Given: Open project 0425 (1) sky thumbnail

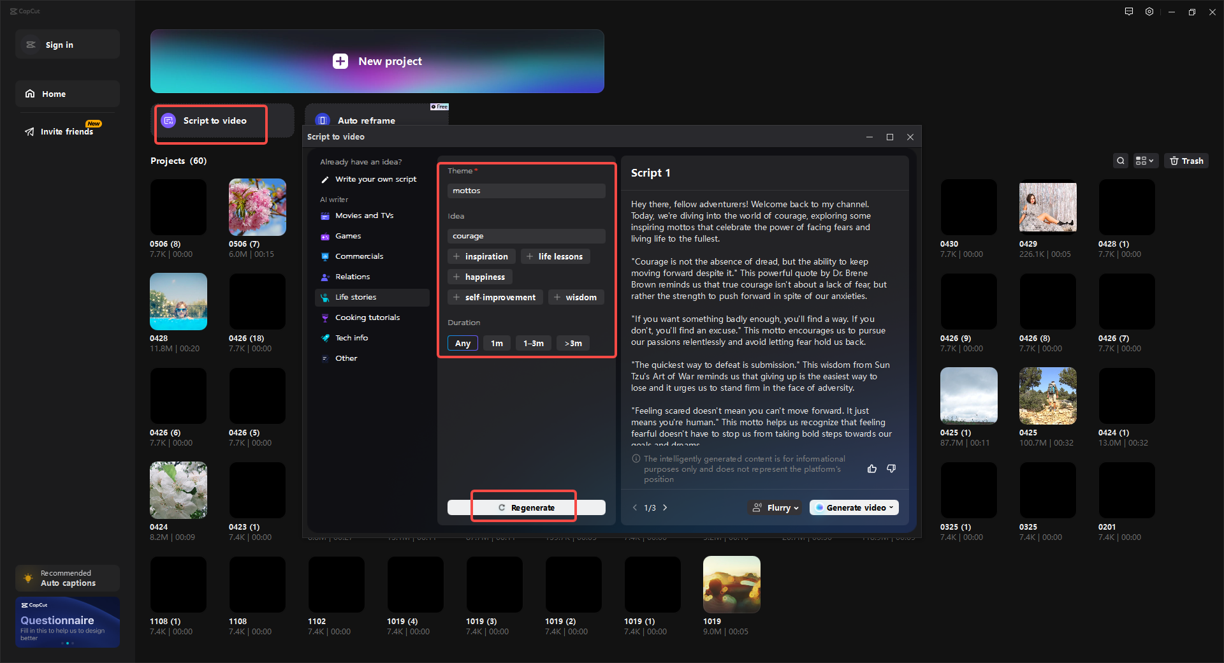Looking at the screenshot, I should [x=969, y=396].
